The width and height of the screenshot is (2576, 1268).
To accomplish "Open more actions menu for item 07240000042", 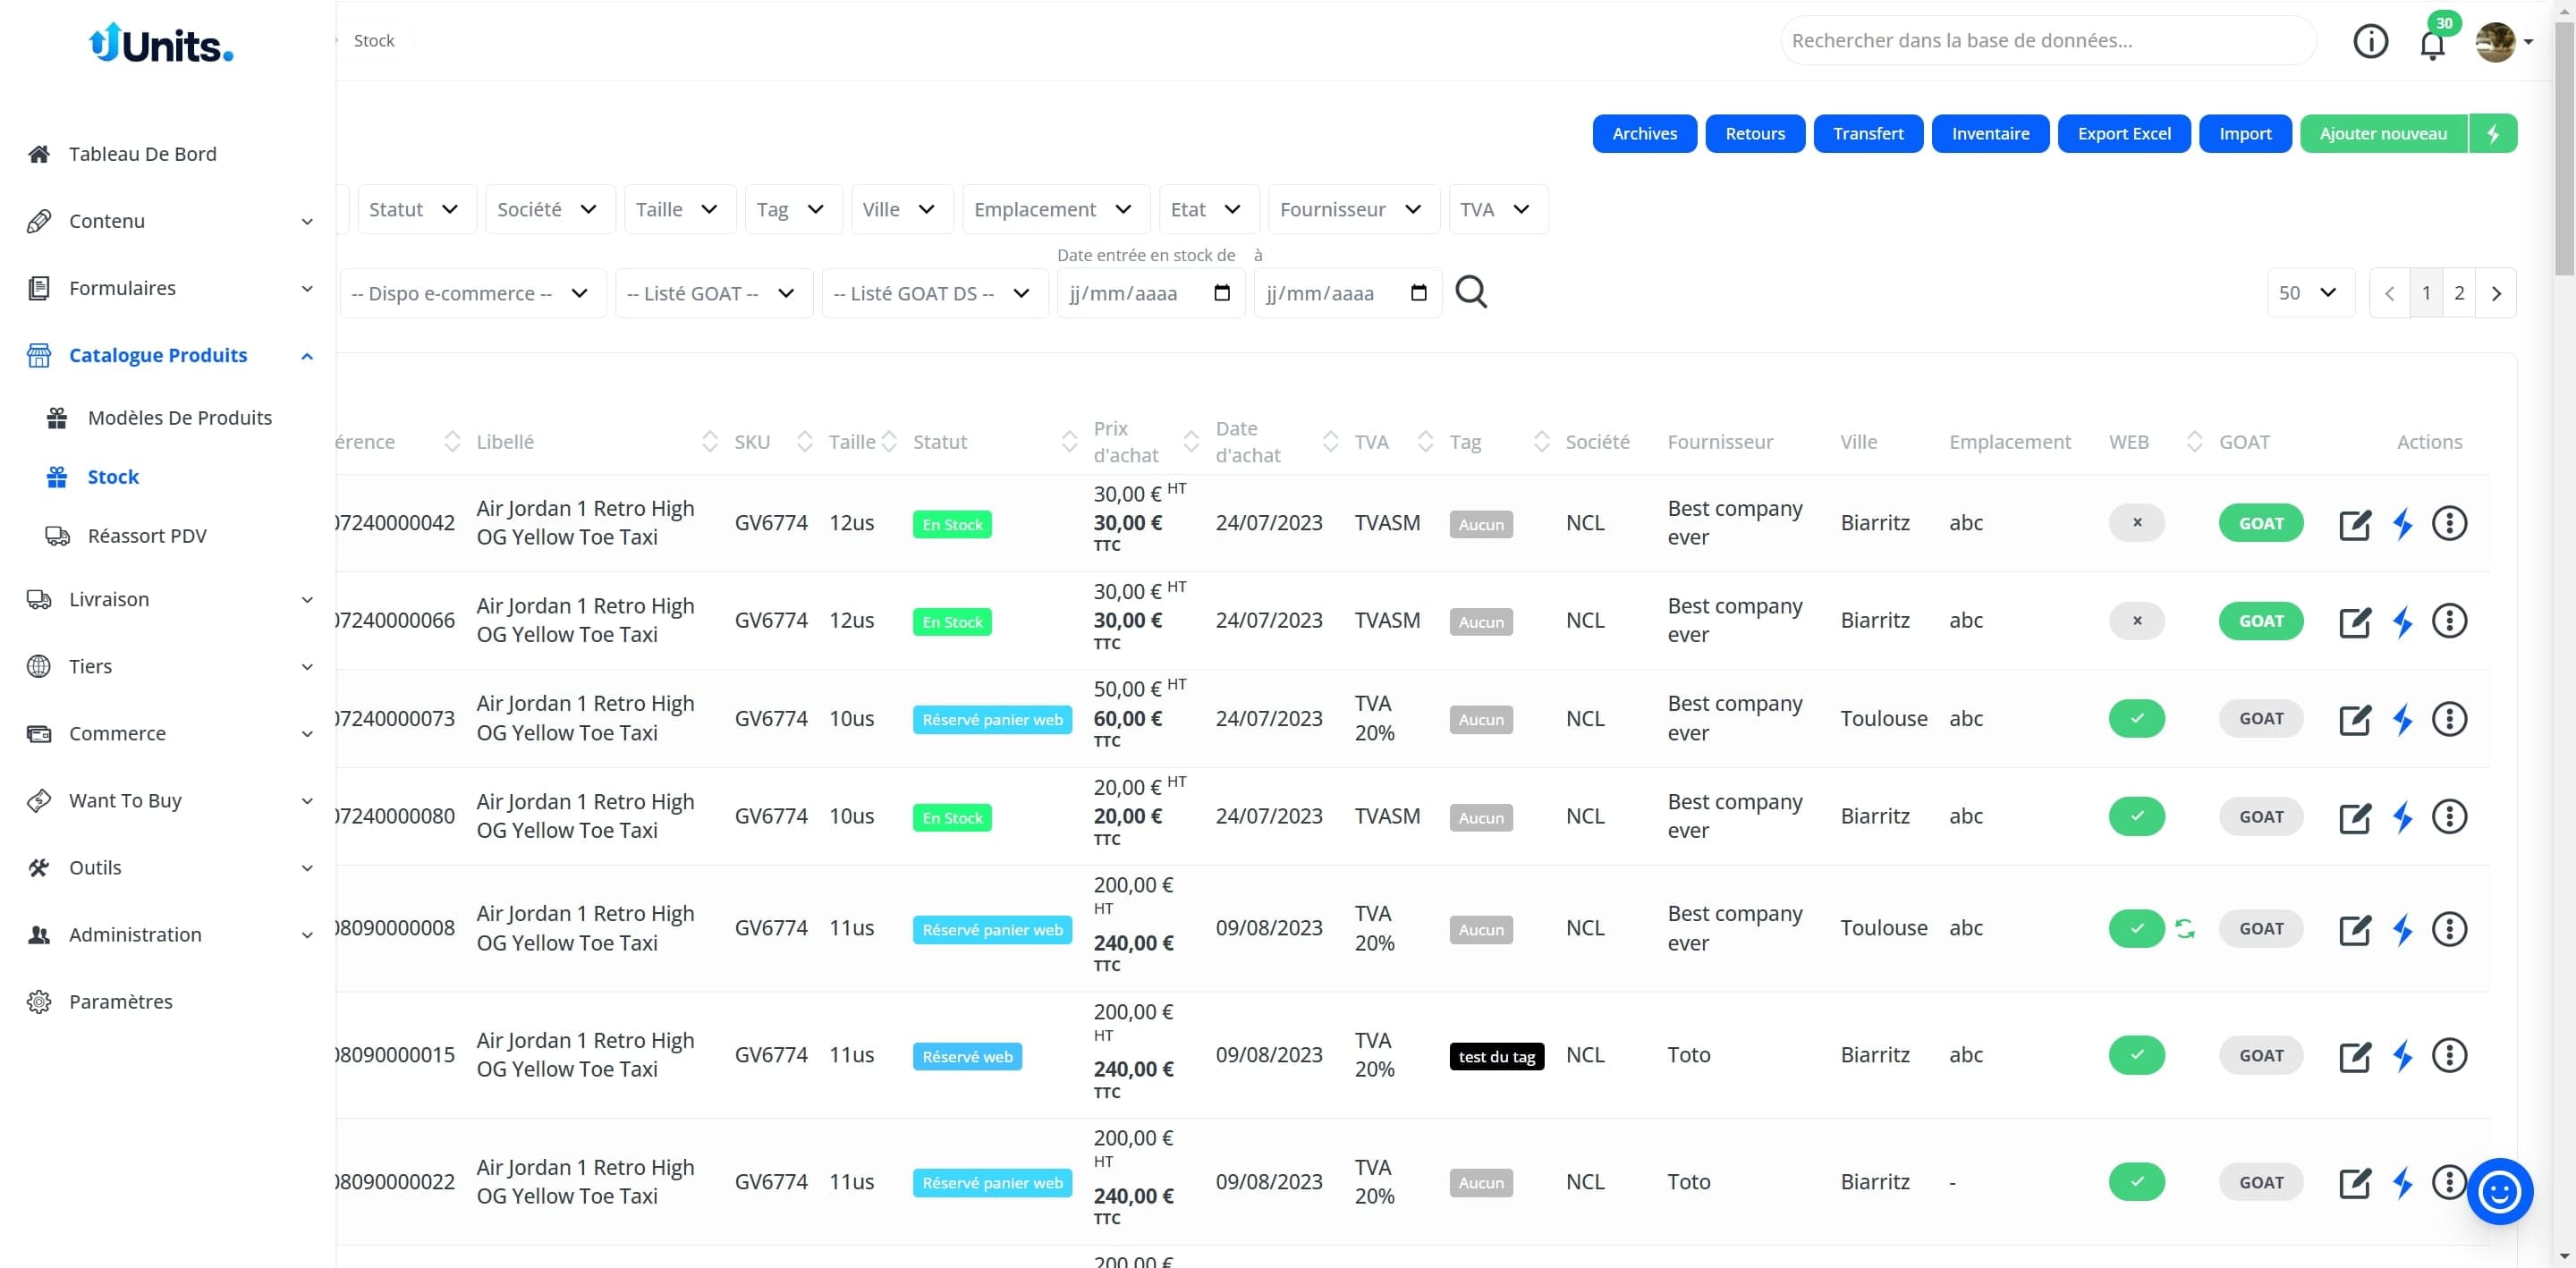I will pos(2449,523).
